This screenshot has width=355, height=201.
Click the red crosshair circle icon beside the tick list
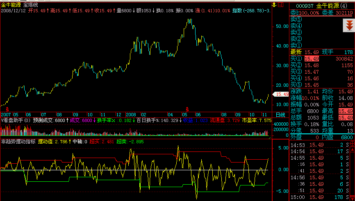click(353, 144)
